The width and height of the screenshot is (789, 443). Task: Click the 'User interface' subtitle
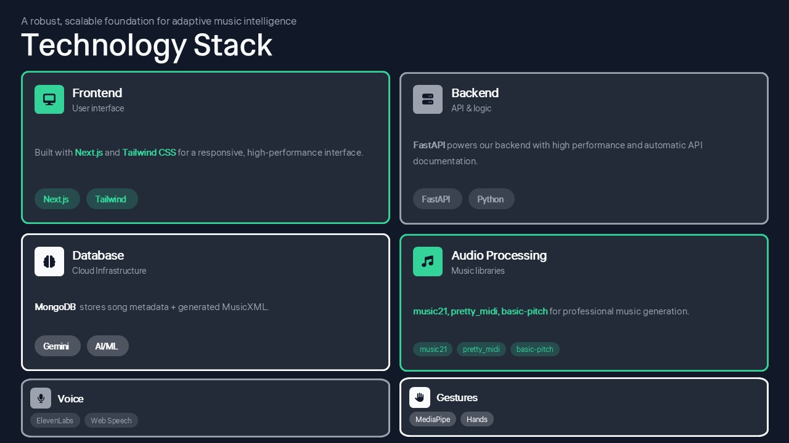(x=98, y=108)
